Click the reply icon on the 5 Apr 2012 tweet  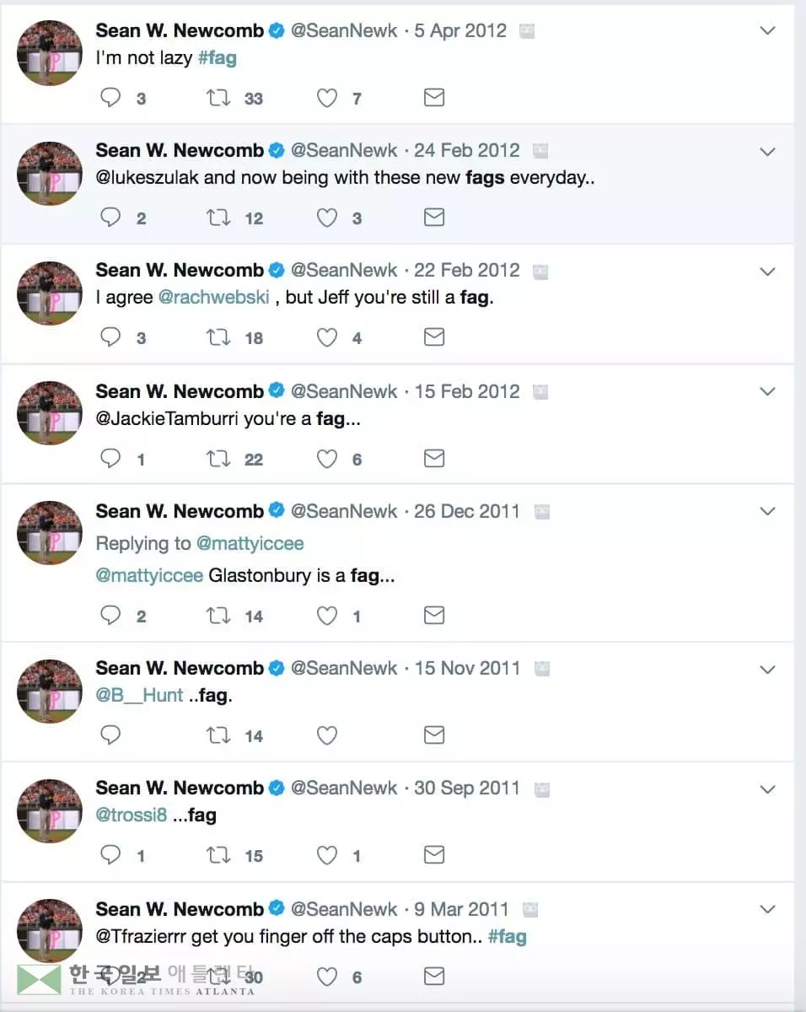click(x=111, y=99)
